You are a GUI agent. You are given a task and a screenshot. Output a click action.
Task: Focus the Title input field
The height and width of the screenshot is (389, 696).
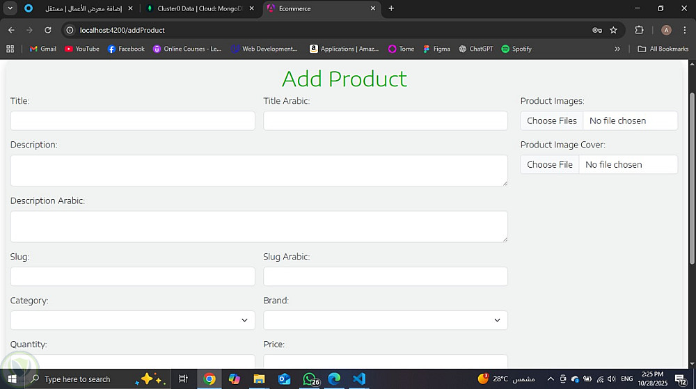pos(133,120)
